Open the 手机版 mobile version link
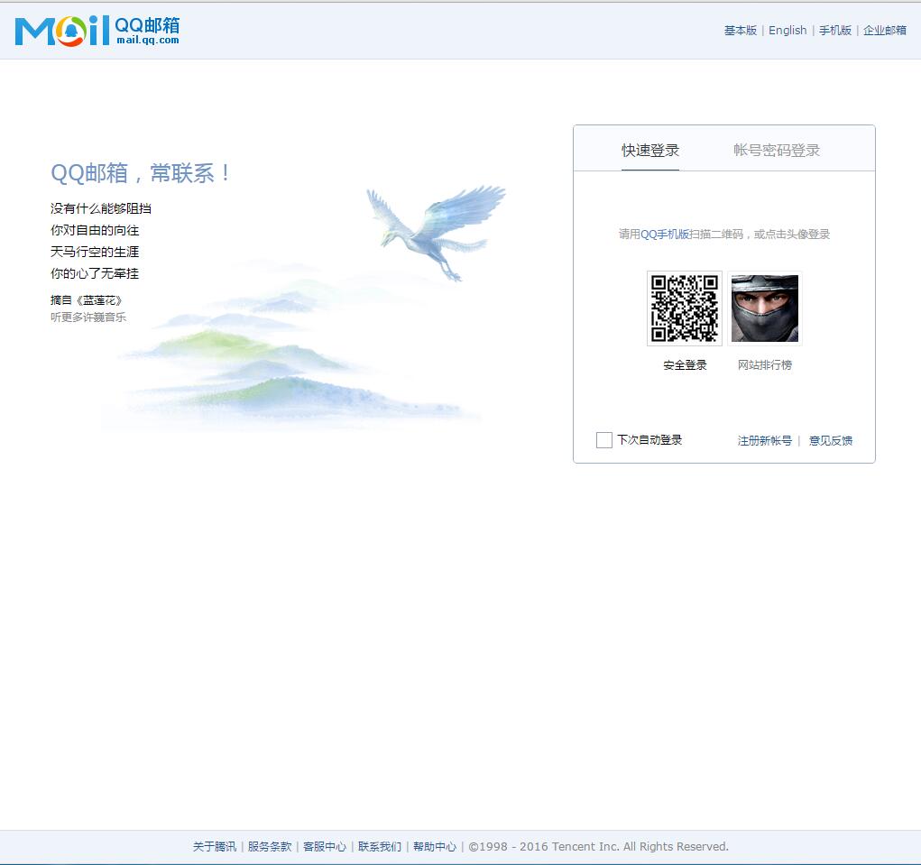The image size is (921, 865). point(835,31)
